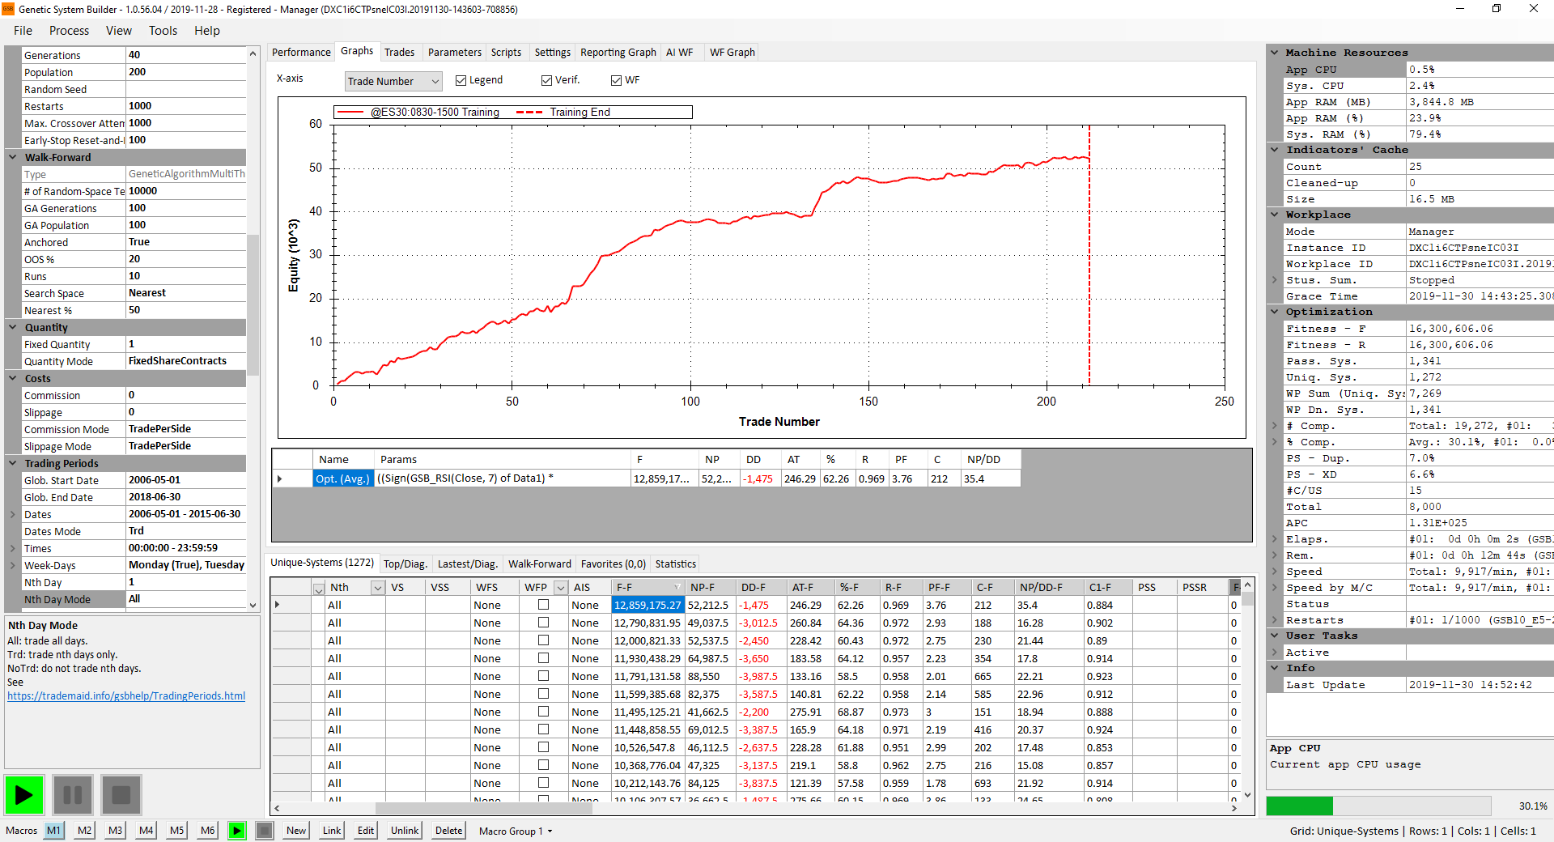
Task: Click the New macro button
Action: (x=296, y=831)
